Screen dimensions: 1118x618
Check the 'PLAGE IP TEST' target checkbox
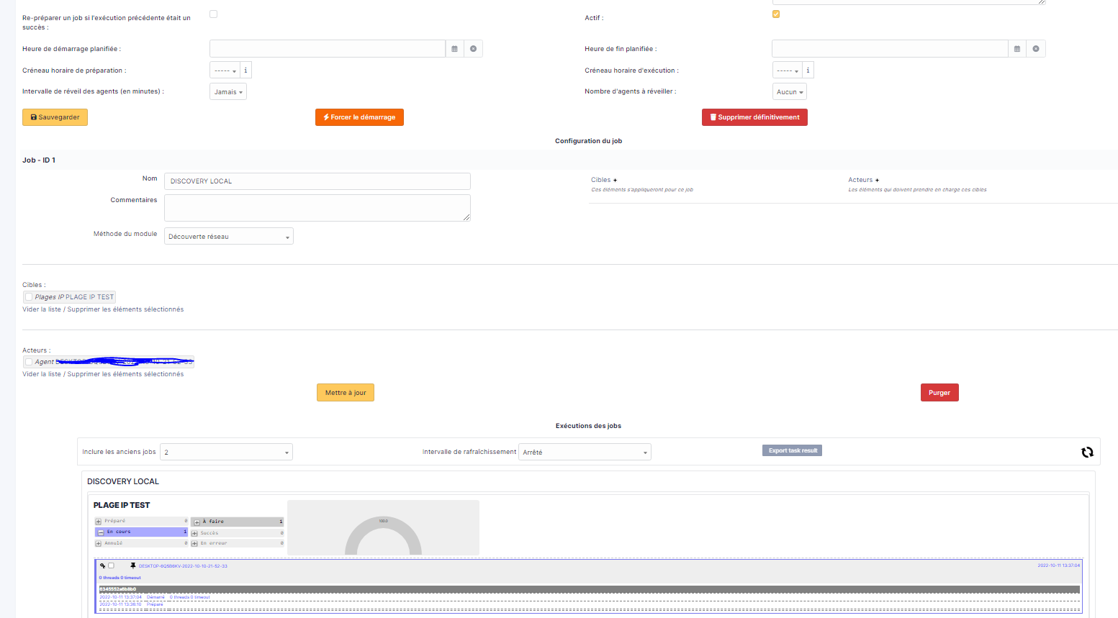(x=28, y=296)
